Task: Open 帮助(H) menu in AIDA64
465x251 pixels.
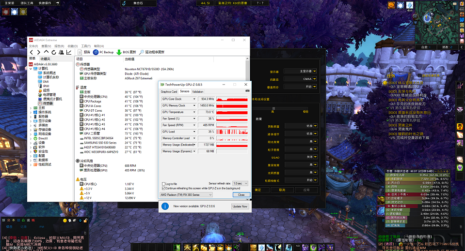Action: click(x=99, y=46)
